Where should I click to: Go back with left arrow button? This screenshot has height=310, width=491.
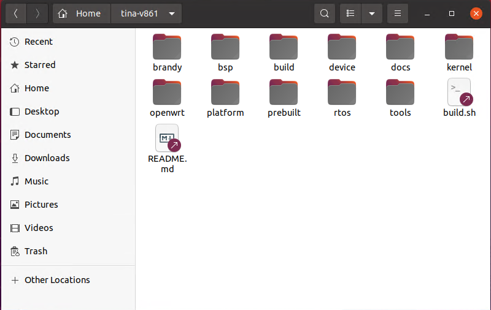pyautogui.click(x=16, y=13)
